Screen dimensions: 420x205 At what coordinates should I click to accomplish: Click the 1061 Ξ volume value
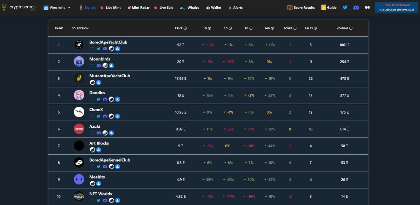tap(344, 45)
